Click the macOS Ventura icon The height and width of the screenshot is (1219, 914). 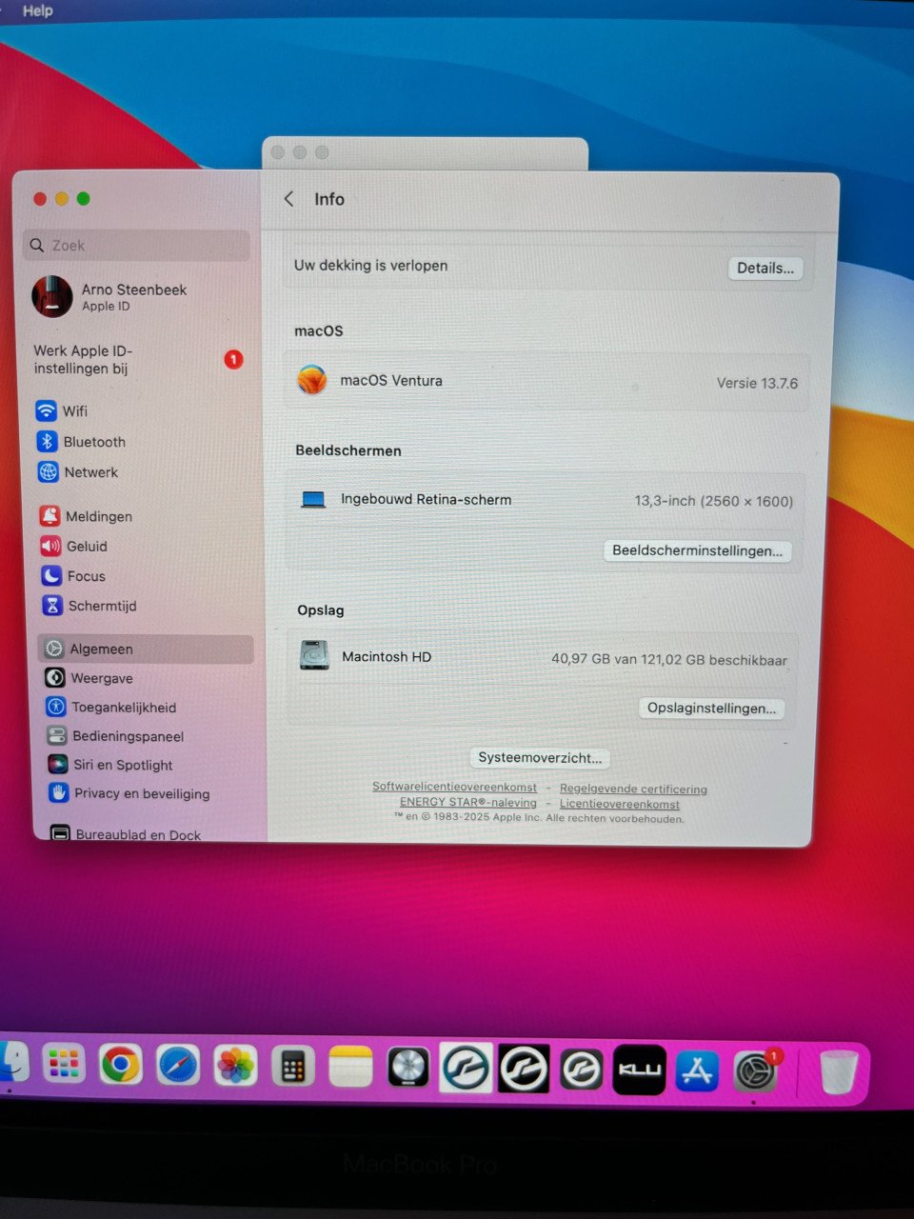point(311,380)
